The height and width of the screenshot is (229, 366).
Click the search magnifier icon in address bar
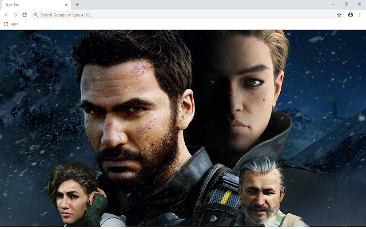[36, 15]
